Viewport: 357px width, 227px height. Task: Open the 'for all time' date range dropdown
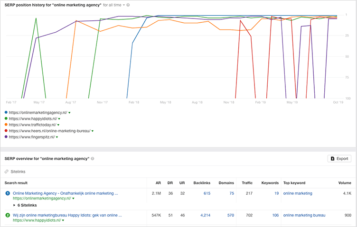(x=114, y=5)
